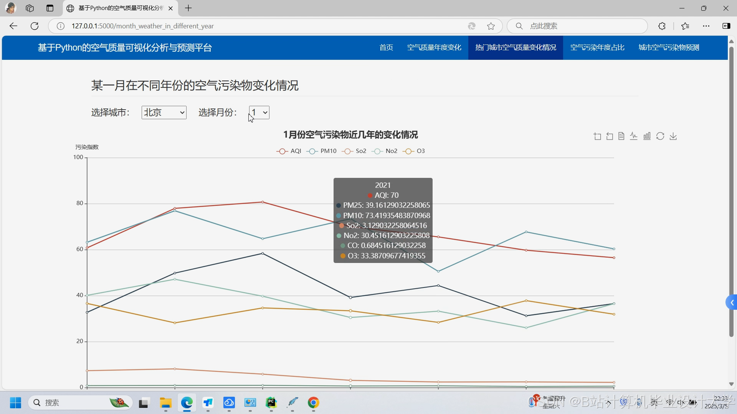Open 空气污染年度占比 nav tab
737x414 pixels.
coord(597,48)
